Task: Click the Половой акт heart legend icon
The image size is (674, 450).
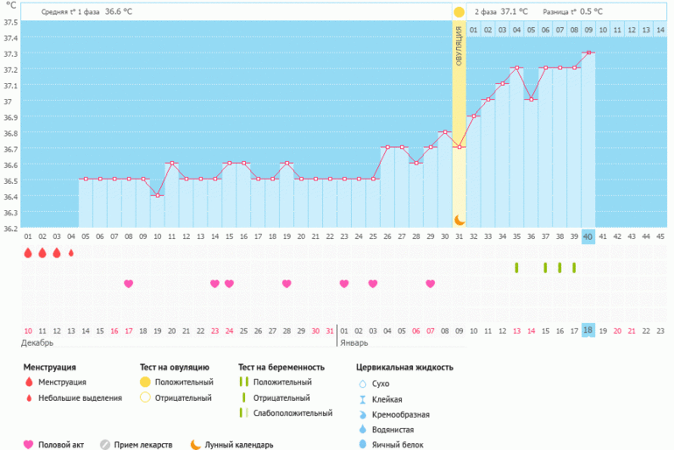Action: (x=28, y=444)
